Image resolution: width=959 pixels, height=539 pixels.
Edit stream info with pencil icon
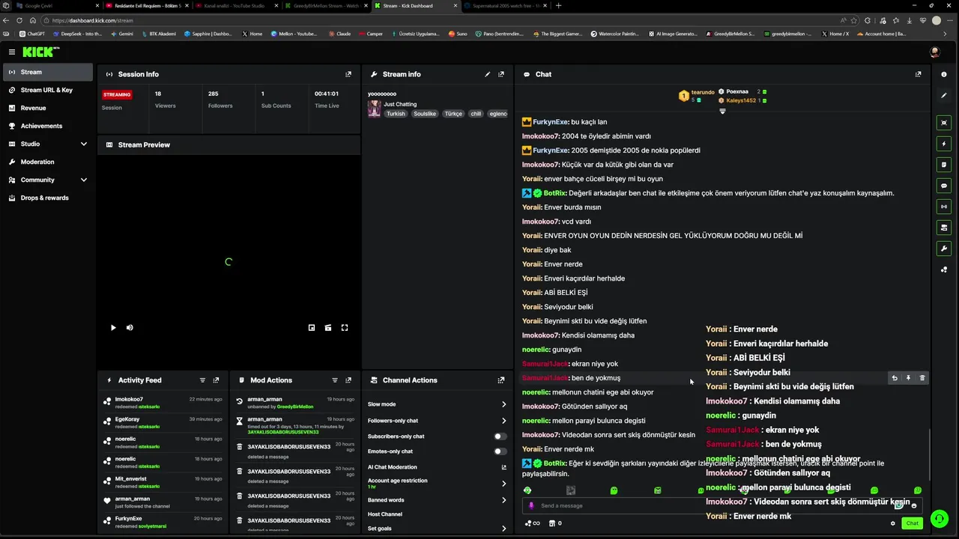[x=488, y=74]
